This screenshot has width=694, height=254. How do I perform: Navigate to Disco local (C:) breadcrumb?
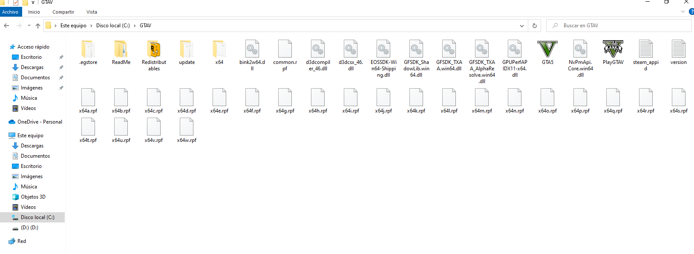coord(113,26)
